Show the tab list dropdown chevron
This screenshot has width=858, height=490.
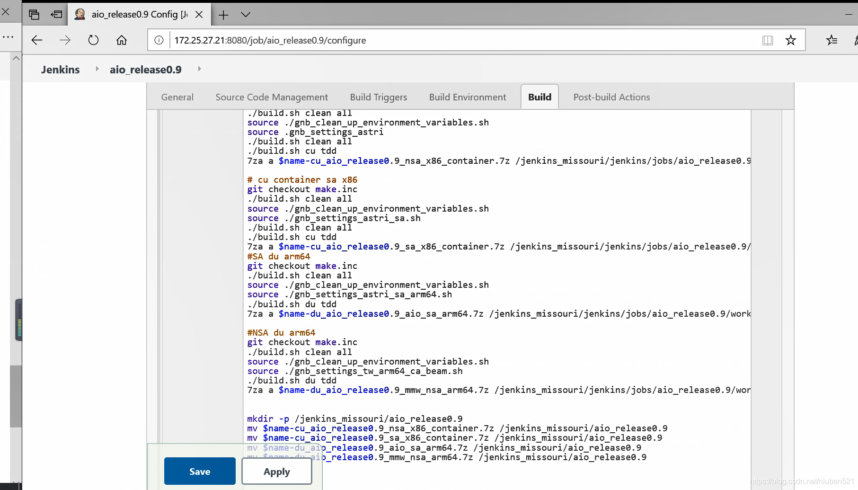pyautogui.click(x=246, y=15)
